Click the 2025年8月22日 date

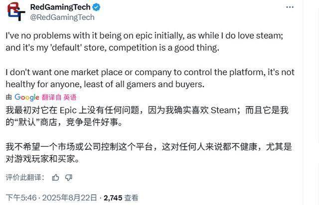[x=70, y=198]
